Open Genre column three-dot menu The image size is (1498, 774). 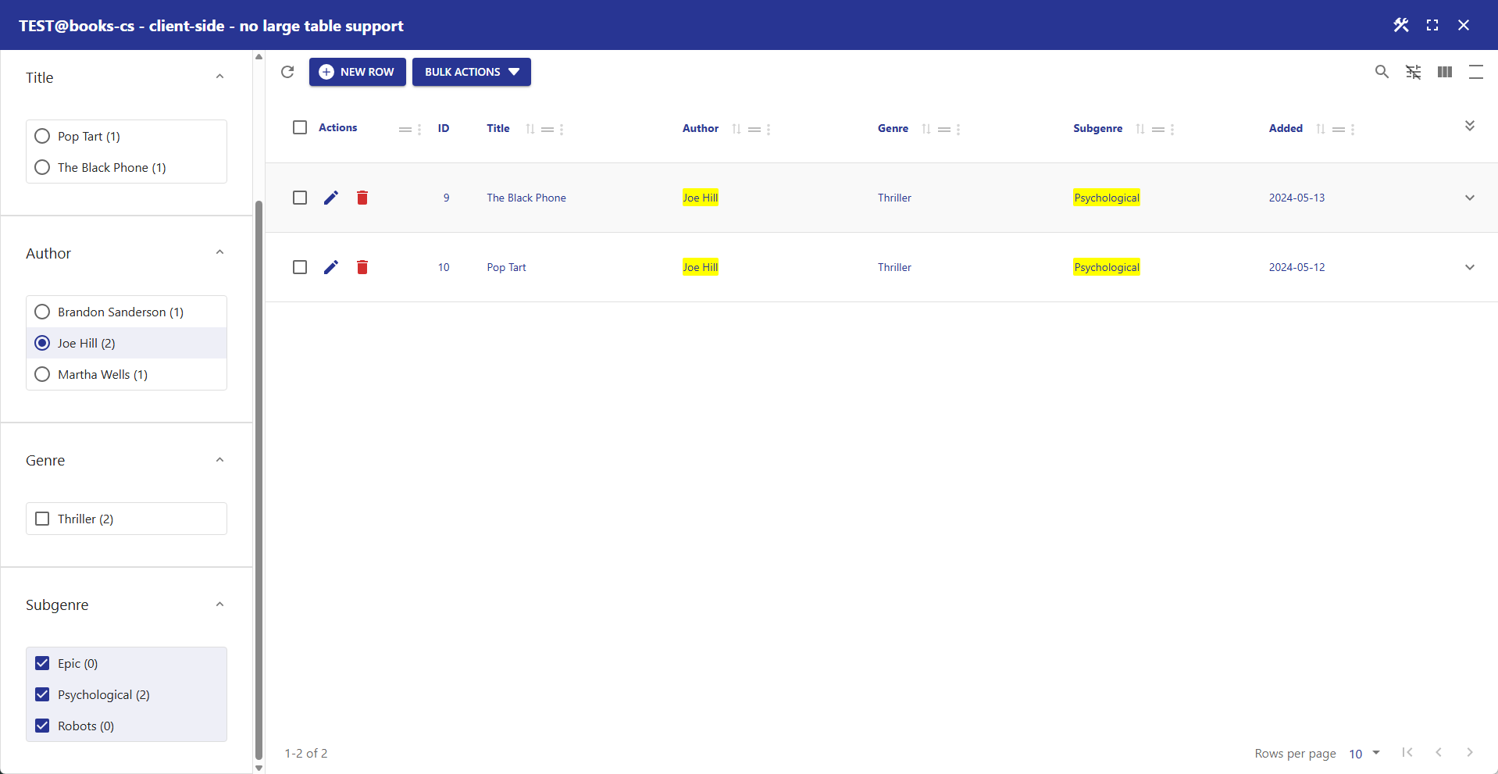coord(958,130)
